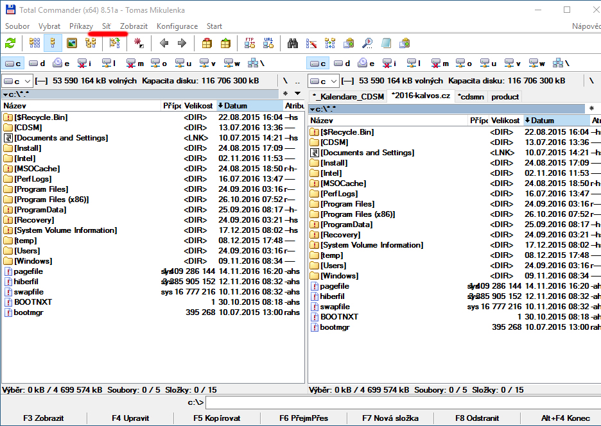Open the Soubor menu
The height and width of the screenshot is (426, 601).
[17, 26]
